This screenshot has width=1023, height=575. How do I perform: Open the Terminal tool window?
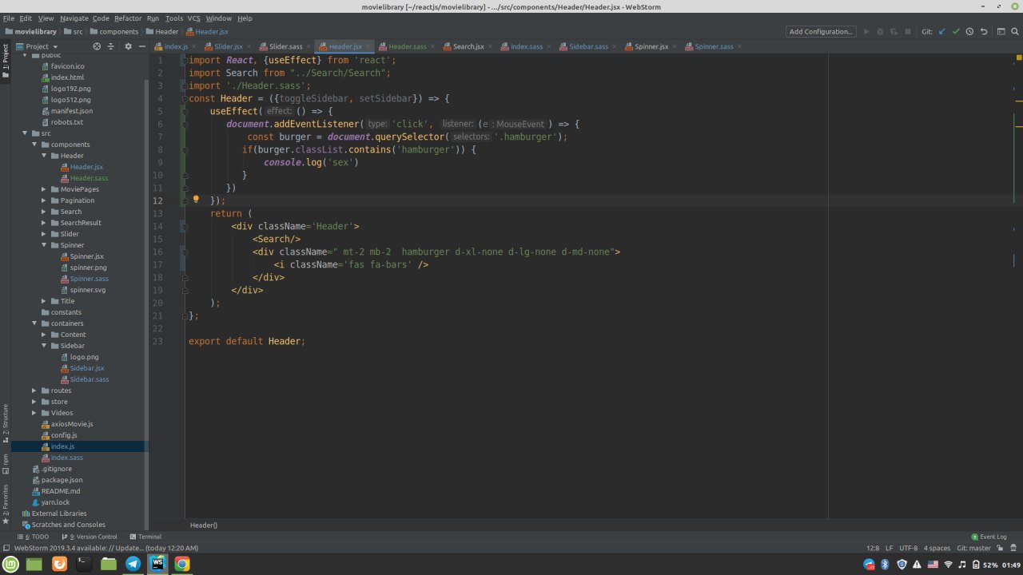point(145,537)
